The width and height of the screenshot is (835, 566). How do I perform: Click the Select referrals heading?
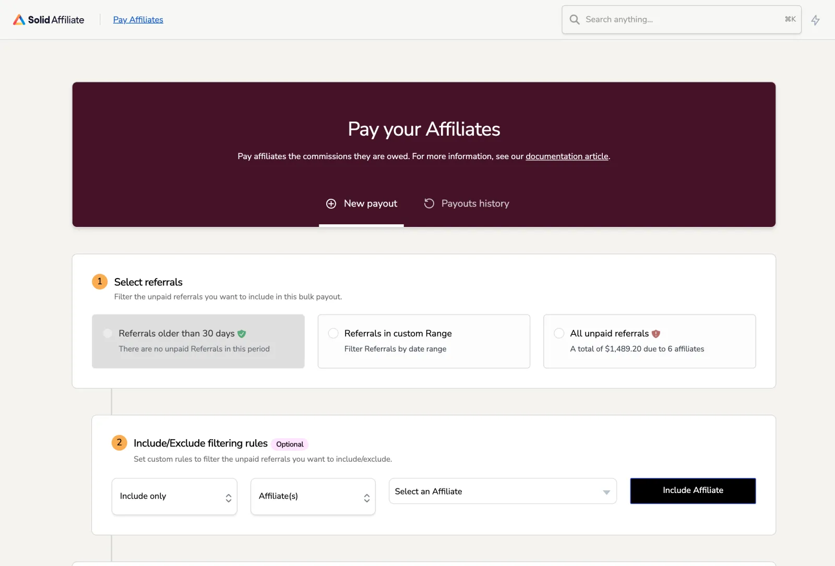(148, 282)
